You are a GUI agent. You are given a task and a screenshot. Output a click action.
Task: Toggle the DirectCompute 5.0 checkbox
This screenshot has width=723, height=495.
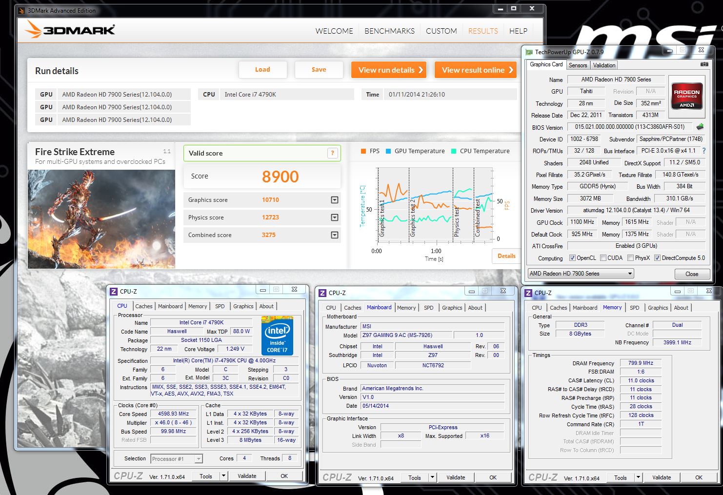[x=657, y=258]
